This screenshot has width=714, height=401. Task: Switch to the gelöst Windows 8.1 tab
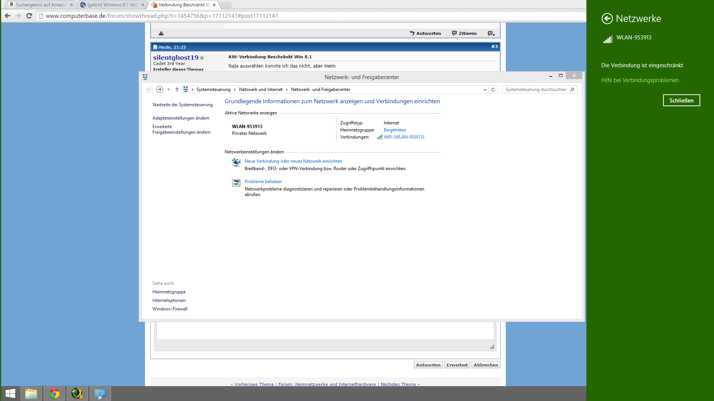coord(112,5)
